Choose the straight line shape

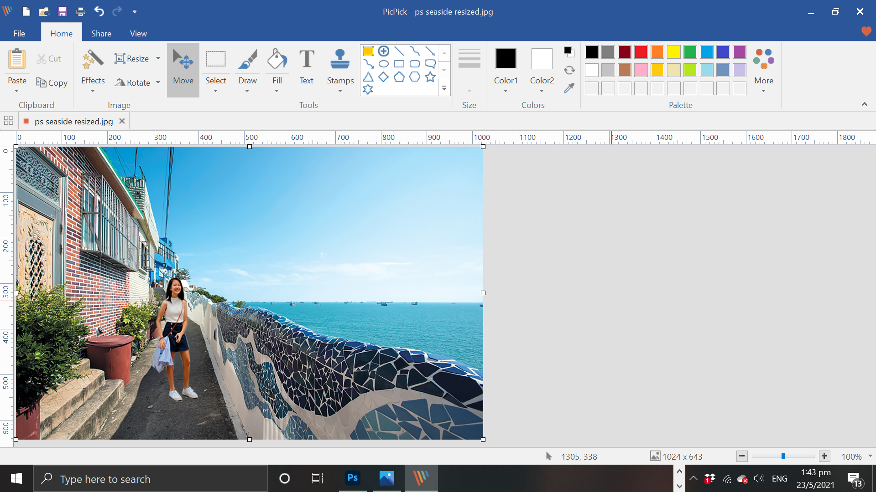pos(399,51)
